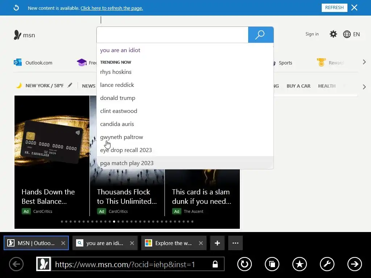The image size is (371, 278).
Task: Expand more categories chevron beside HEALTH
Action: coord(364,87)
